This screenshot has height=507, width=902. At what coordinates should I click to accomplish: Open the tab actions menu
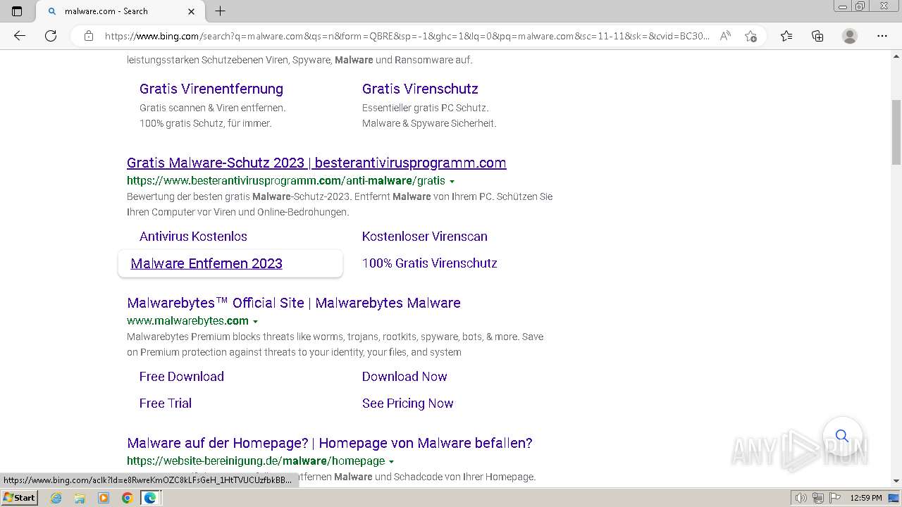point(17,11)
